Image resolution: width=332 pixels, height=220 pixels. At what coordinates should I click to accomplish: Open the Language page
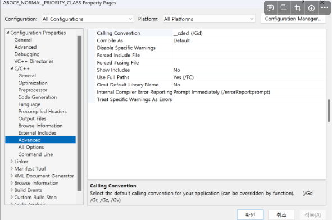[x=29, y=104]
